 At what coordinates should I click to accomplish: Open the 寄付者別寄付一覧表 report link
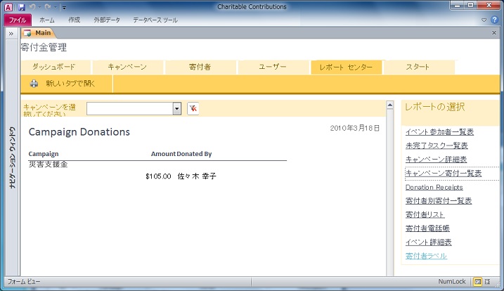click(x=439, y=201)
